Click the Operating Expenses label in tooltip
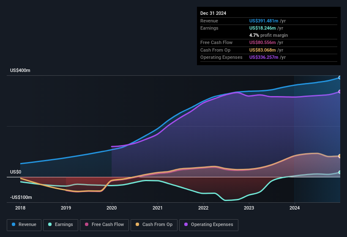This screenshot has height=237, width=347. pos(221,58)
